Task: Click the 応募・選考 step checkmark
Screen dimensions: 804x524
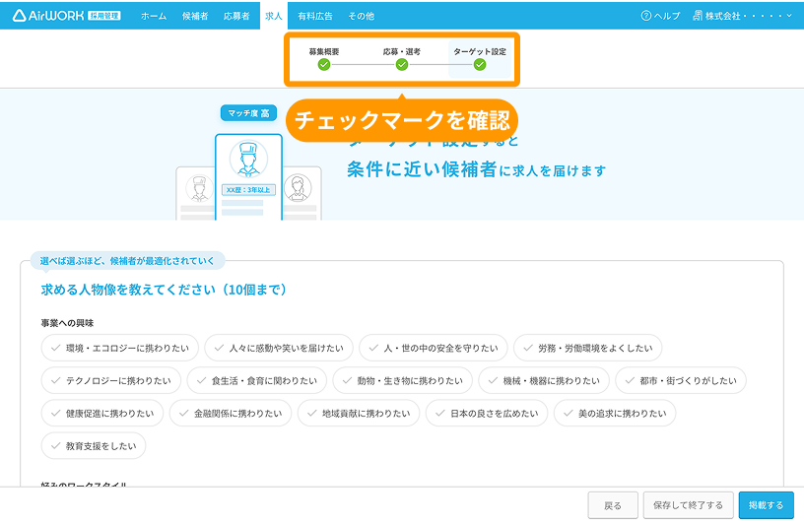Action: [x=402, y=65]
